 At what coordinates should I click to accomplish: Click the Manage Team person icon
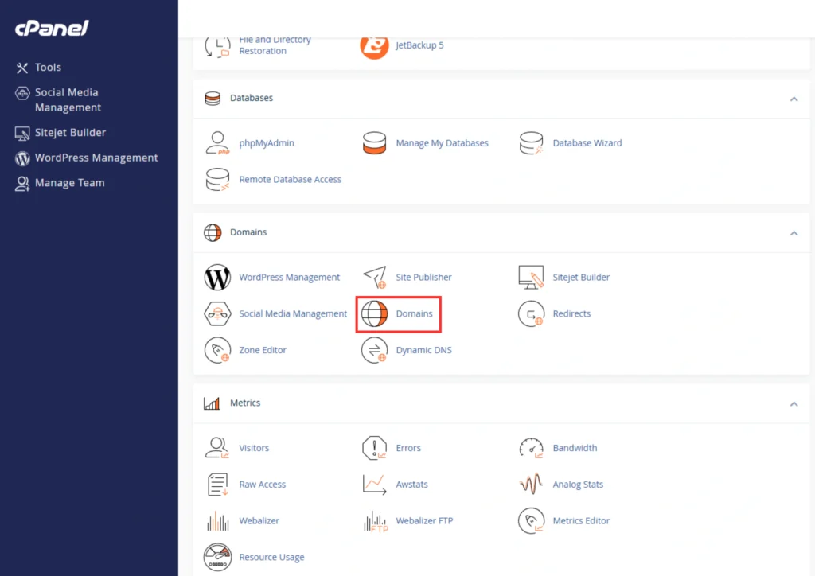click(21, 183)
